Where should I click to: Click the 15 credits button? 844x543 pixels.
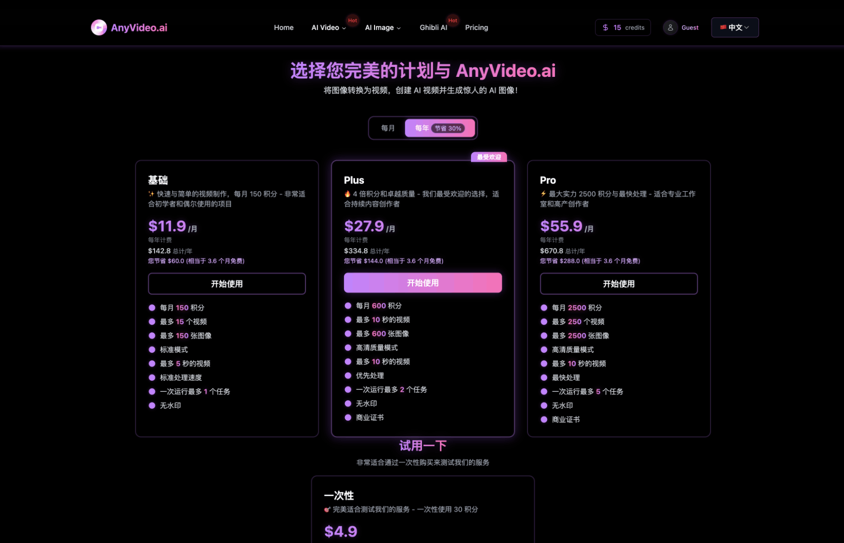623,27
